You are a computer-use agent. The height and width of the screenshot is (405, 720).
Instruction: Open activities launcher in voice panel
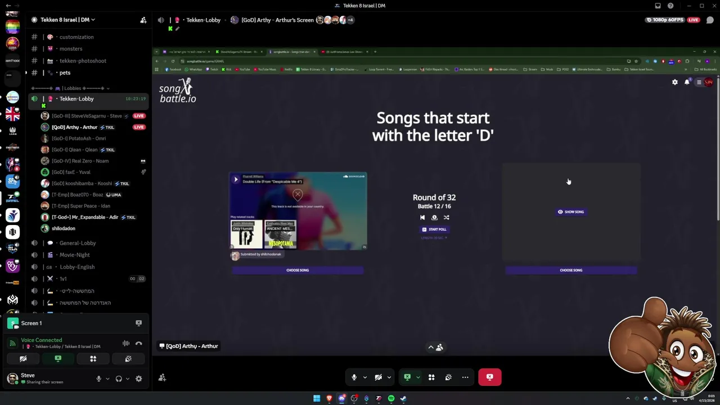tap(93, 359)
